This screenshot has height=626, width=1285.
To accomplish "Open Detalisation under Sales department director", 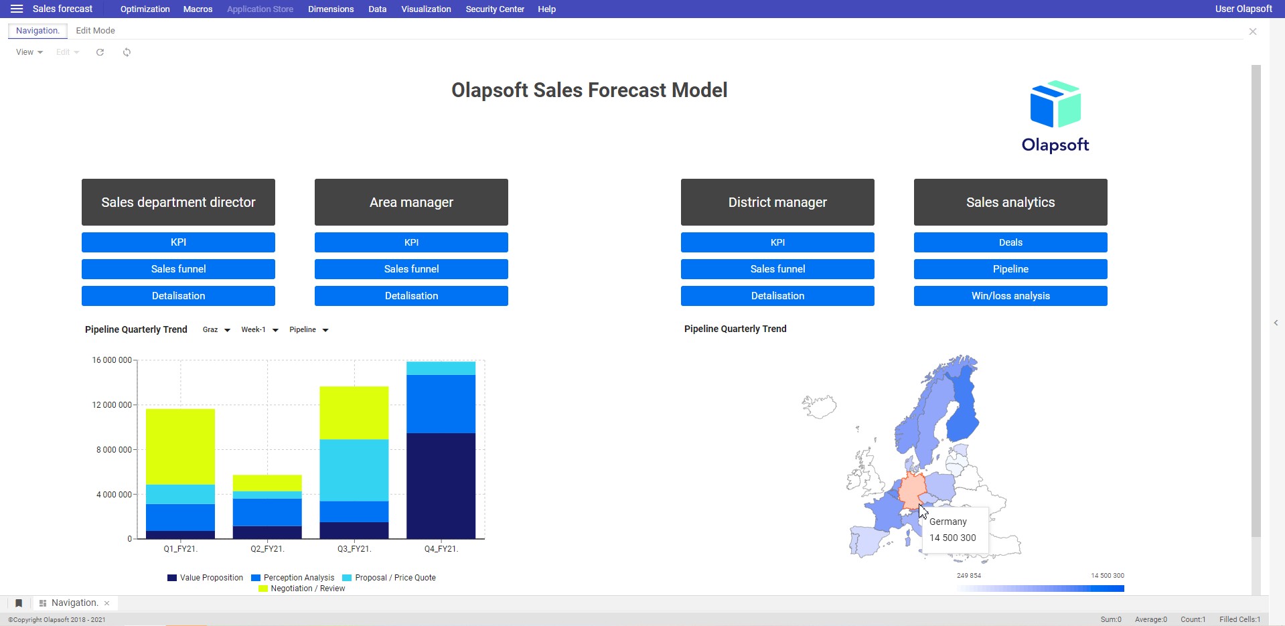I will tap(178, 296).
